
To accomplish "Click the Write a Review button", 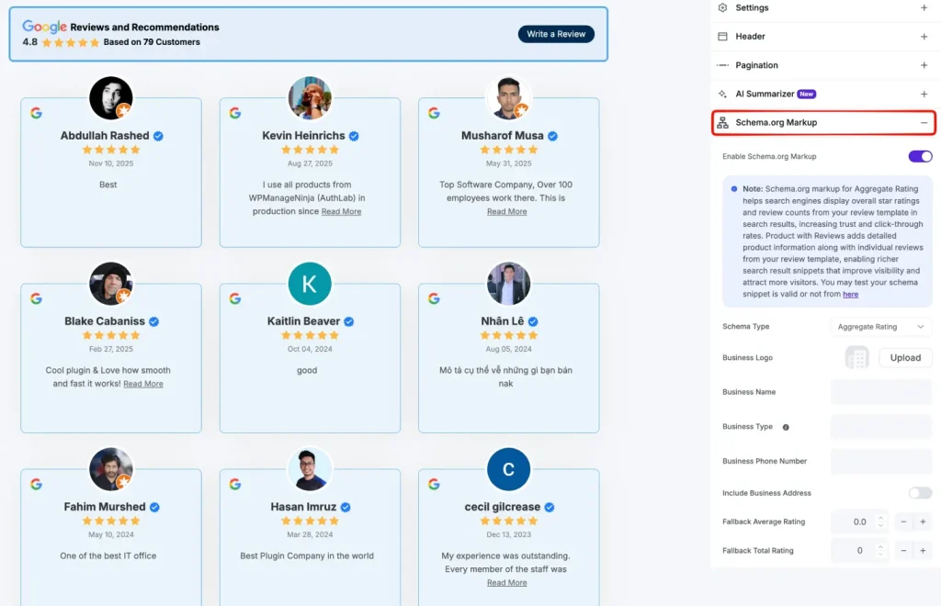I will pyautogui.click(x=556, y=34).
